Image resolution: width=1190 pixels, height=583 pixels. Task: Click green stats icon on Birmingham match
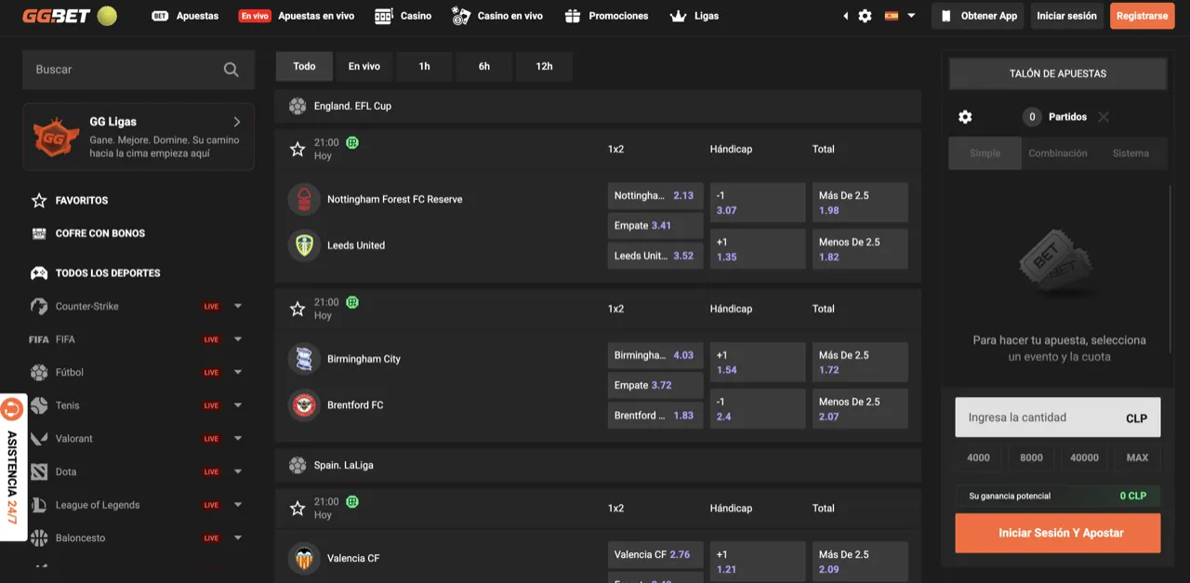pos(352,302)
